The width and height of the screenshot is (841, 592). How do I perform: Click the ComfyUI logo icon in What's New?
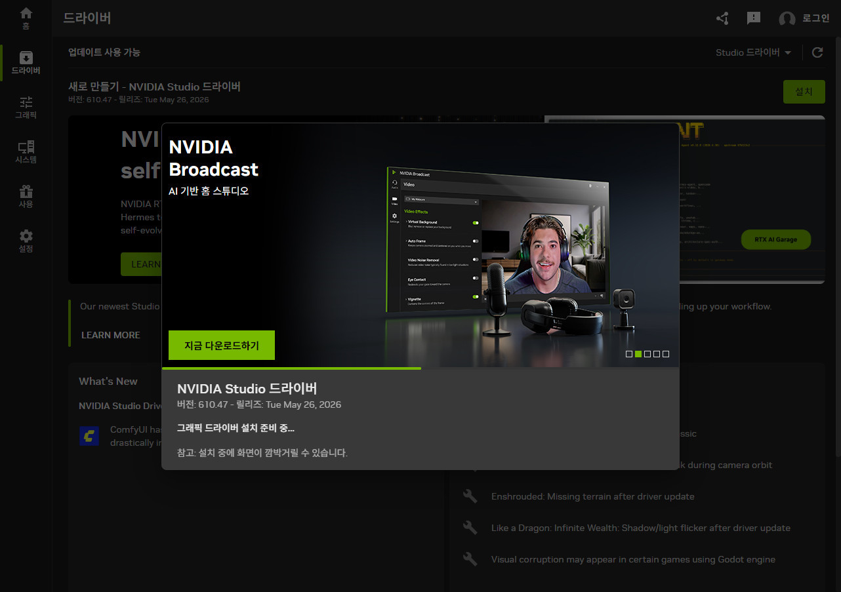click(89, 436)
